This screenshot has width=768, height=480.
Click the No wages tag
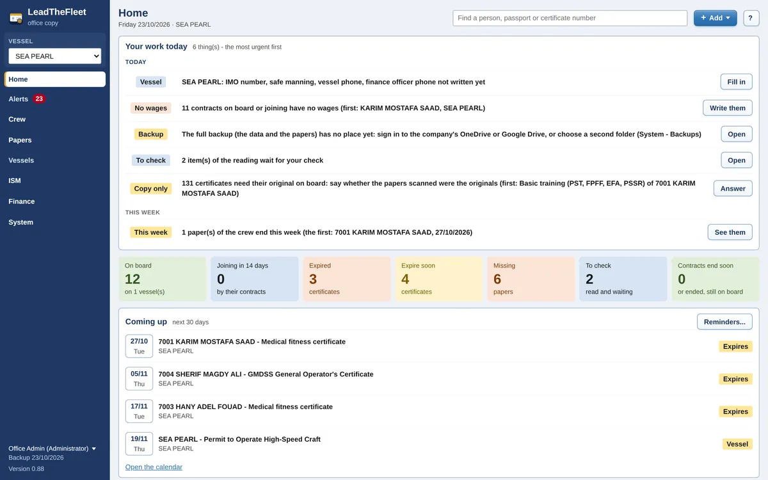coord(151,108)
